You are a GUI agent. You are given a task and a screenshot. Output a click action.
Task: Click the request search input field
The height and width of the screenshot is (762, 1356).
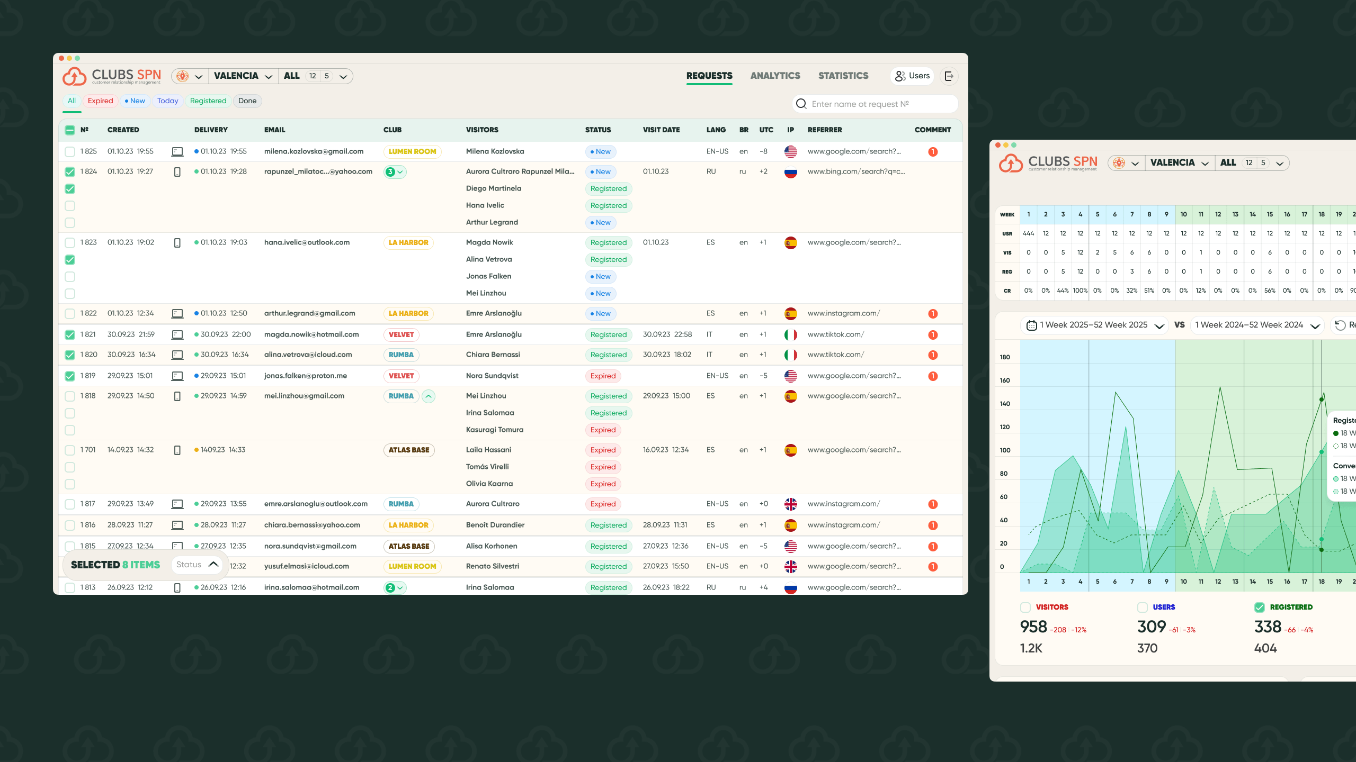pos(874,104)
